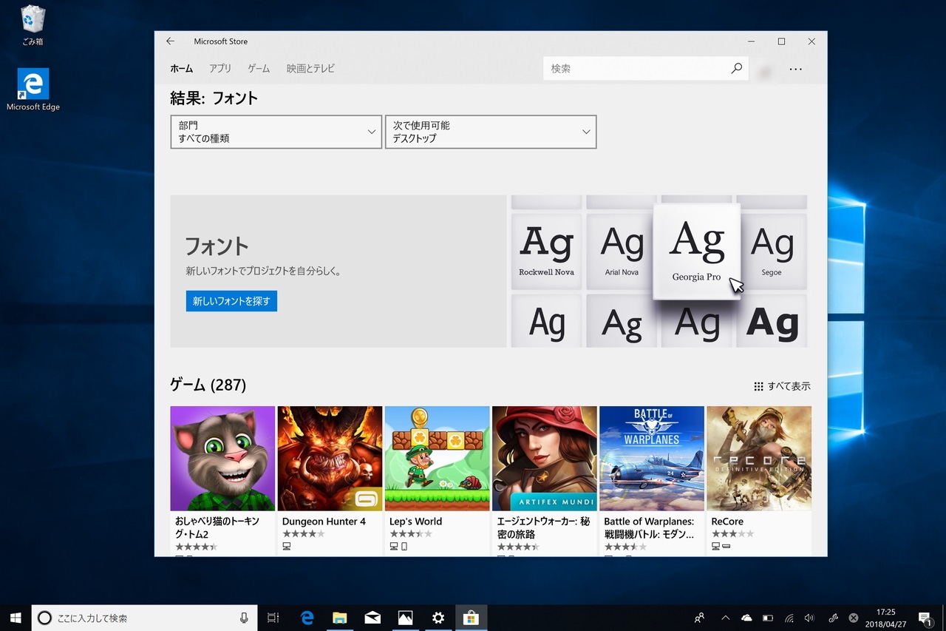Viewport: 946px width, 631px height.
Task: Click the Windows Start button
Action: tap(16, 618)
